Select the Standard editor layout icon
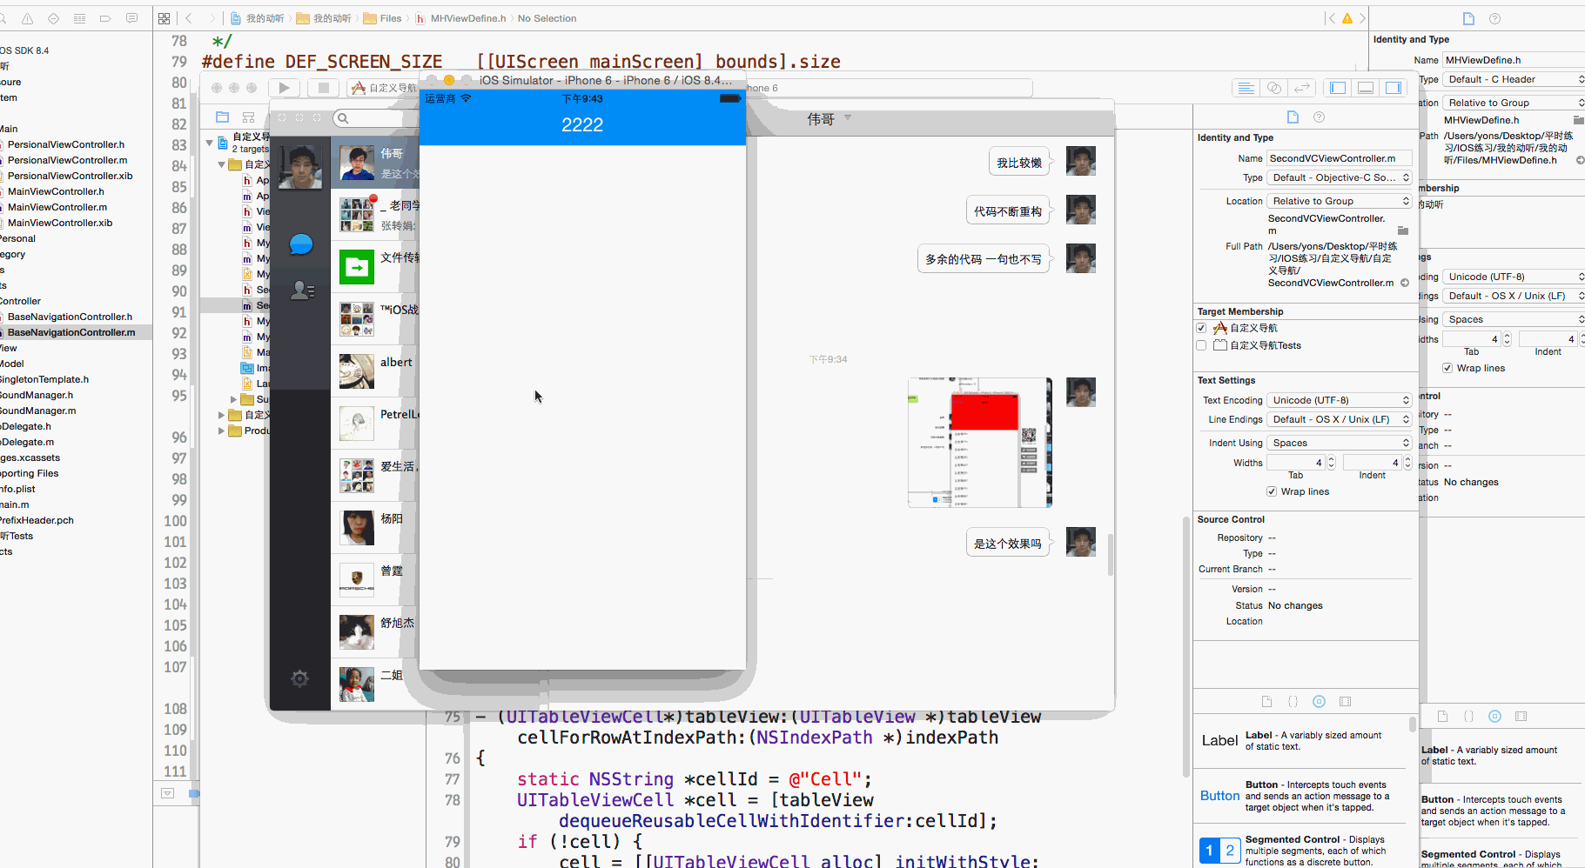The image size is (1585, 868). point(1246,88)
